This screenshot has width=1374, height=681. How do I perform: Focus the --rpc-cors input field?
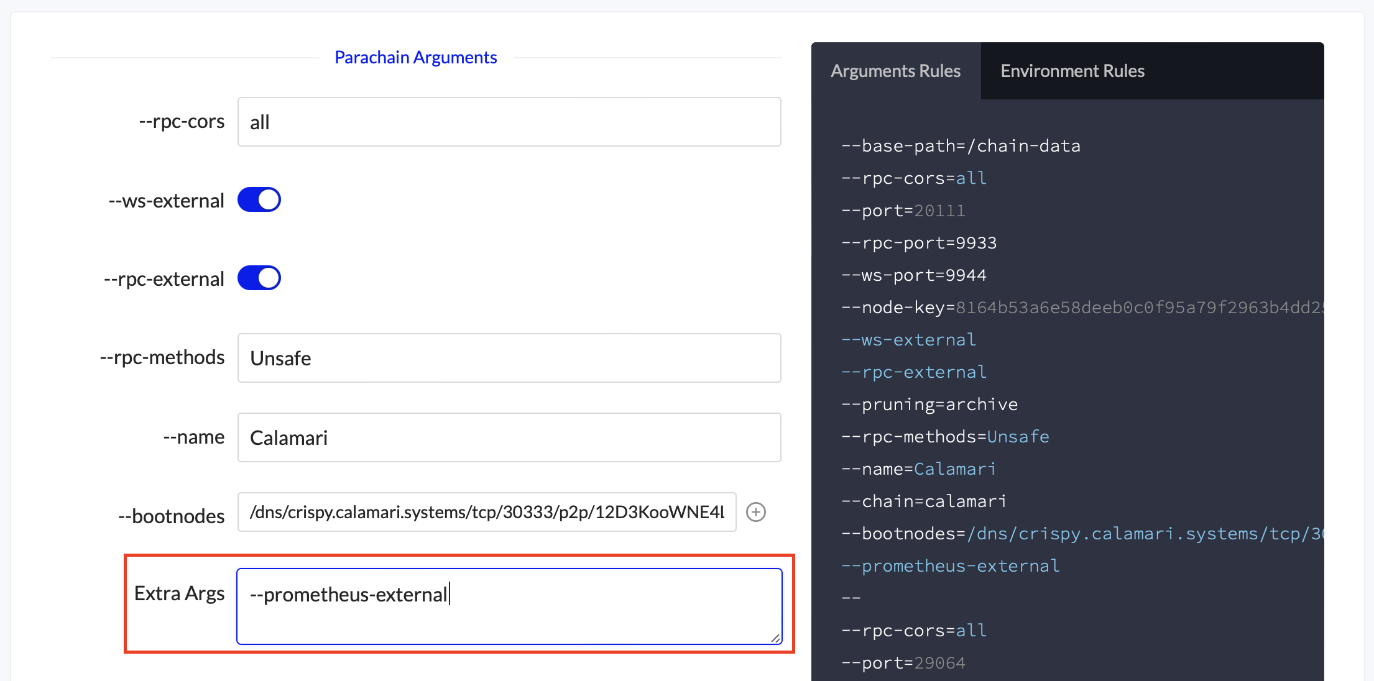pos(509,122)
